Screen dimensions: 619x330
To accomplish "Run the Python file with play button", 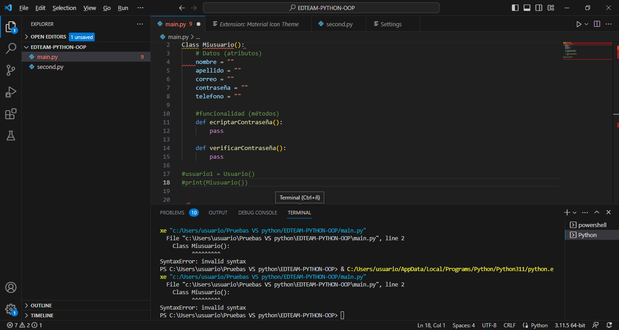I will pos(579,24).
